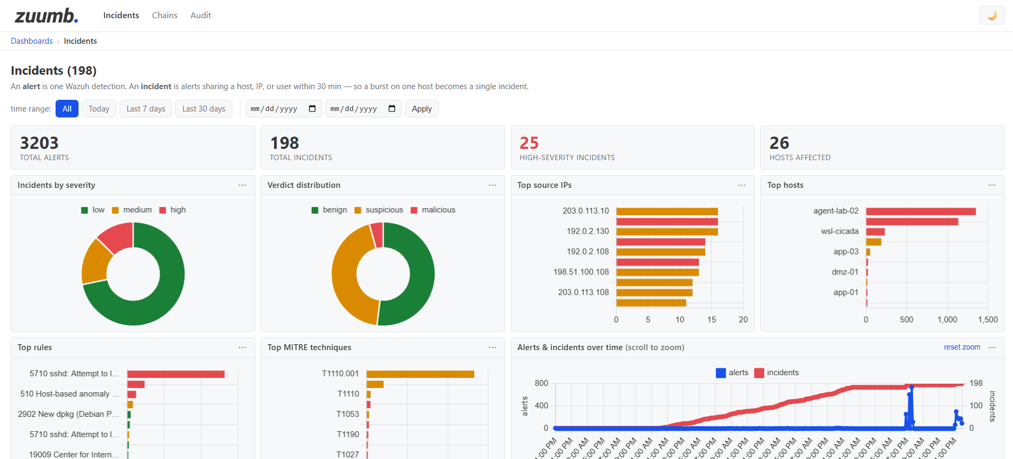Switch to the Chains tab
The image size is (1013, 459).
click(x=165, y=15)
